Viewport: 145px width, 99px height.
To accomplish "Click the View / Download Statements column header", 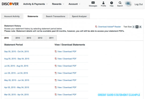I will tap(70, 45).
